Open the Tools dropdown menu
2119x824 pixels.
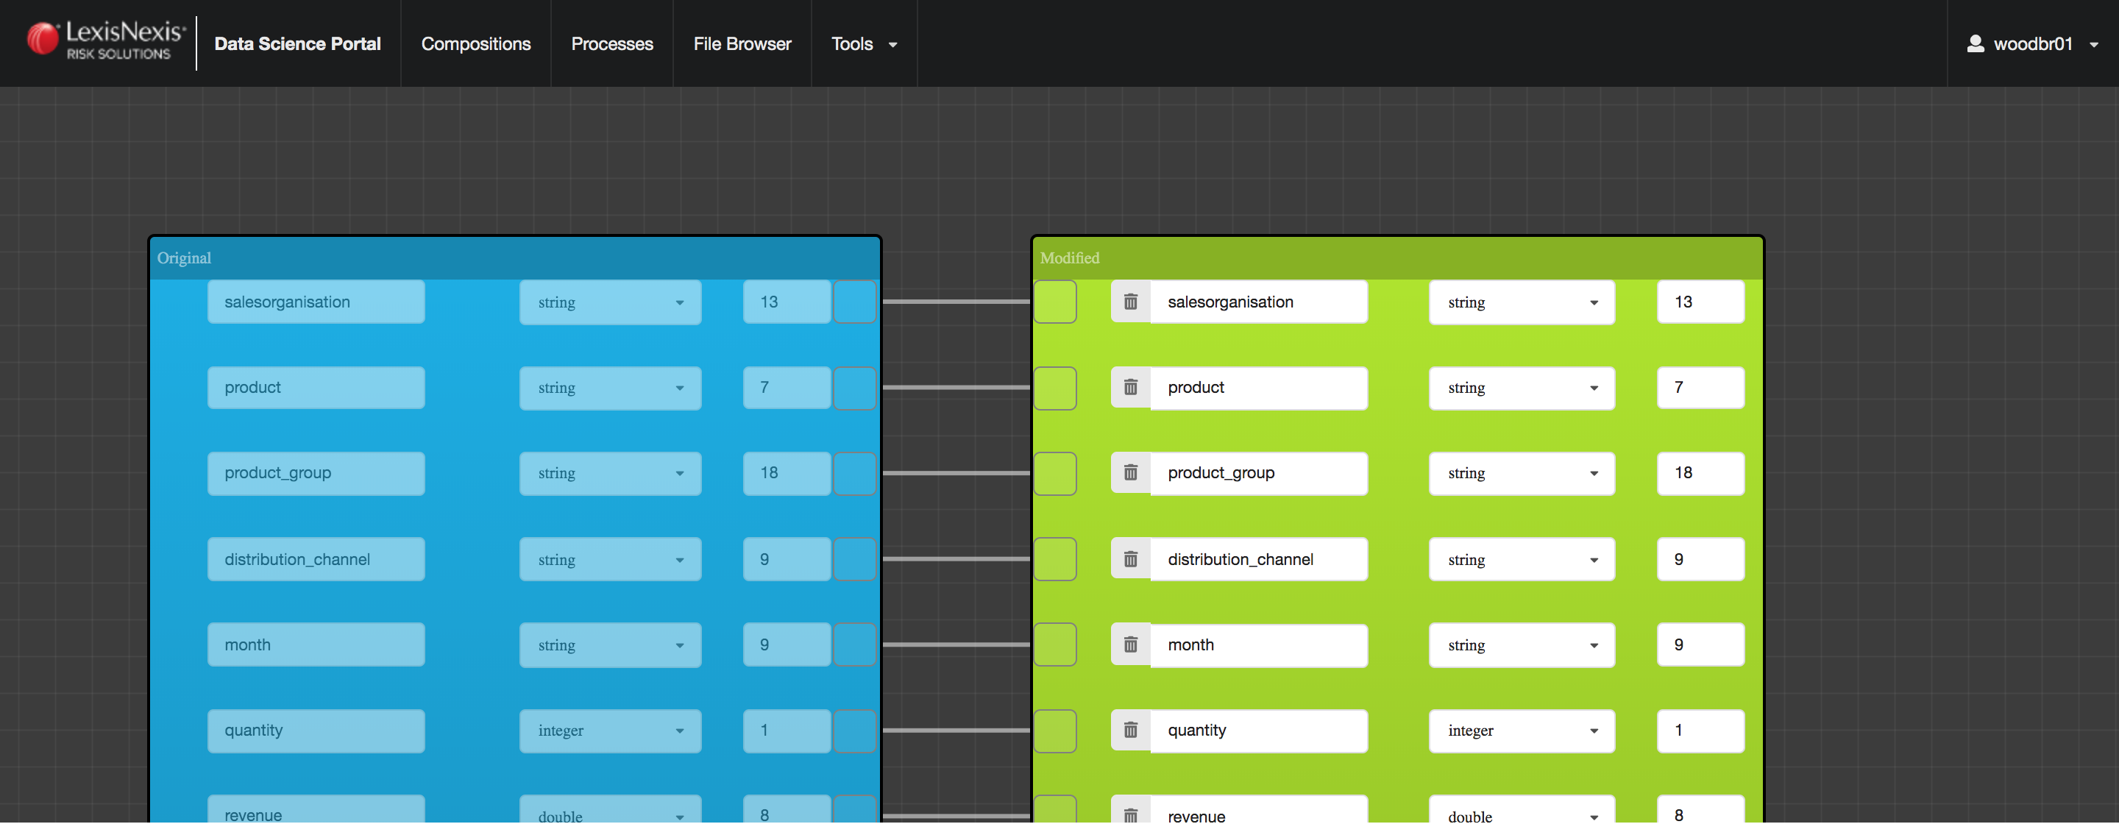(863, 43)
